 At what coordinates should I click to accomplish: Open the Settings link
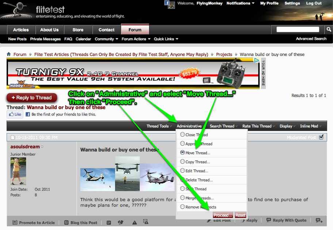pyautogui.click(x=292, y=3)
